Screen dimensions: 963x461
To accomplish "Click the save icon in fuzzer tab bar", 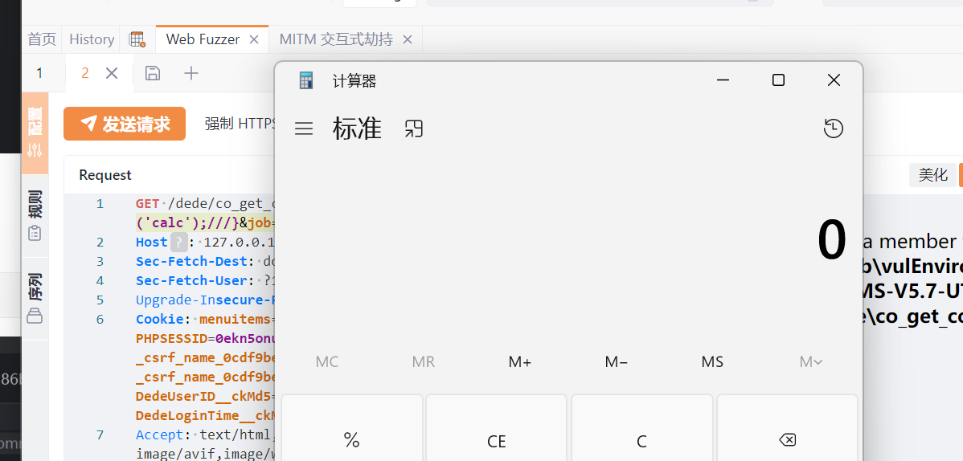I will [x=152, y=73].
